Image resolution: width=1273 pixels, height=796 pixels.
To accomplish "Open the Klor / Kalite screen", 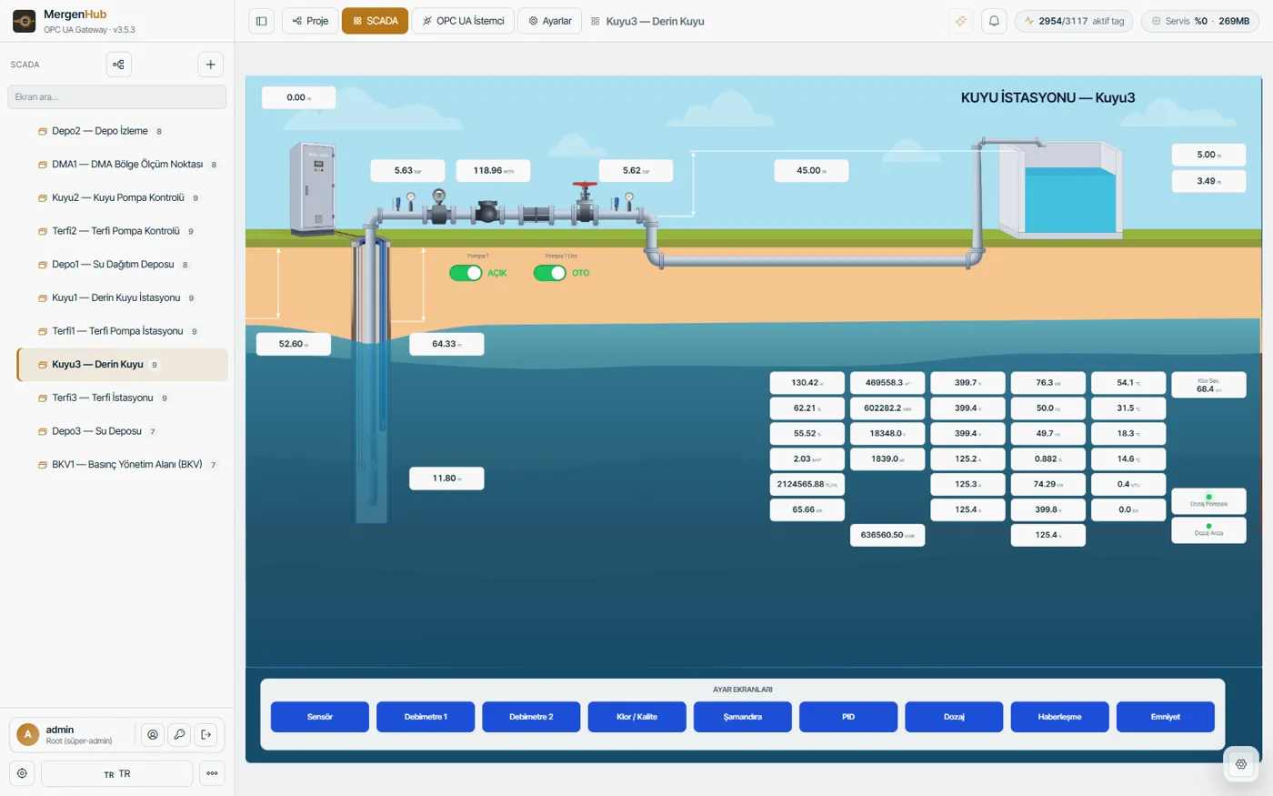I will pyautogui.click(x=636, y=717).
